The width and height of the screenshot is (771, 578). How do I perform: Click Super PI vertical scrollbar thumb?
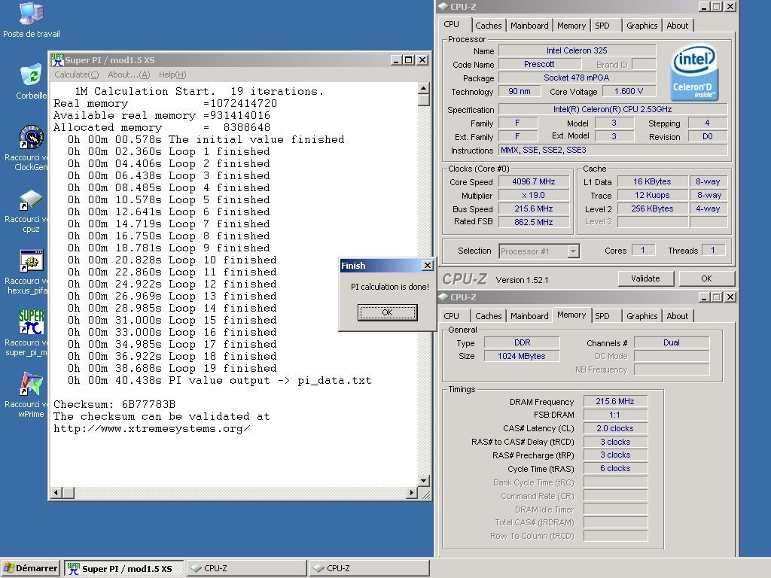coord(423,100)
